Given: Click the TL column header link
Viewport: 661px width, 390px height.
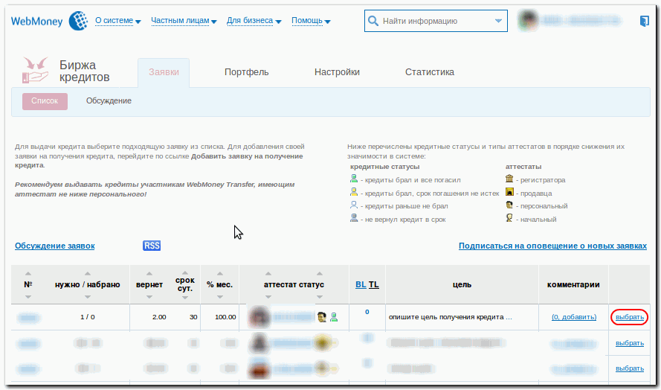Looking at the screenshot, I should (374, 284).
